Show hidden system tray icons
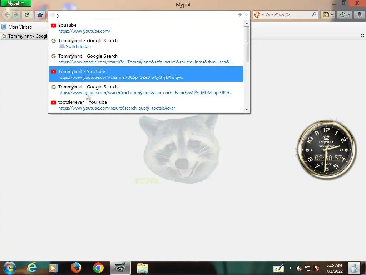The height and width of the screenshot is (275, 366). coord(290,268)
